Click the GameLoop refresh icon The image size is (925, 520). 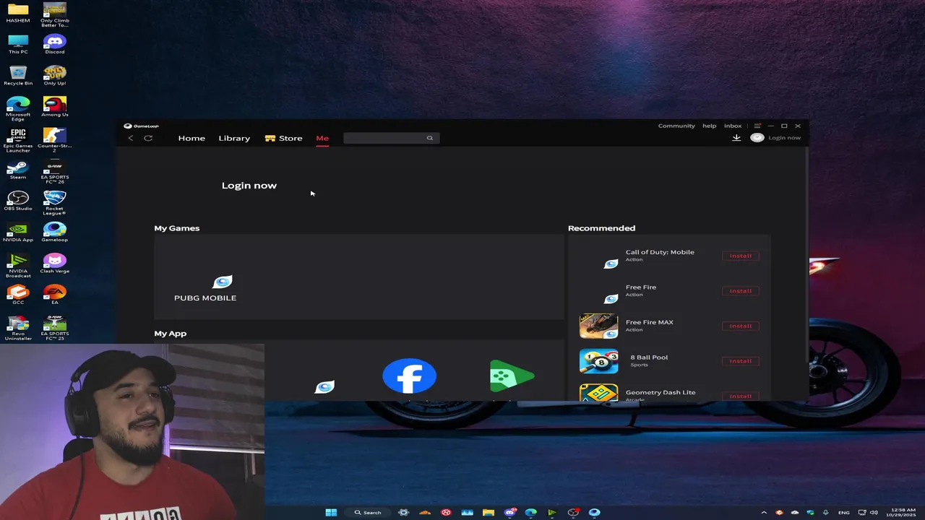(148, 138)
